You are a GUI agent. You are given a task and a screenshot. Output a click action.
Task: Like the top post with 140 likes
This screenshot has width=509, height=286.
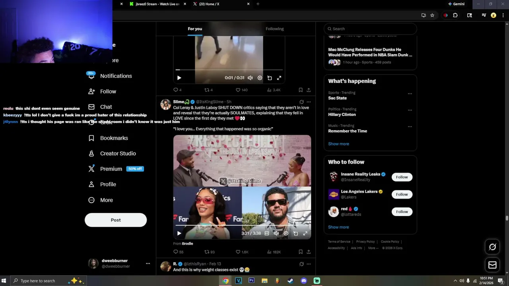[x=241, y=90]
